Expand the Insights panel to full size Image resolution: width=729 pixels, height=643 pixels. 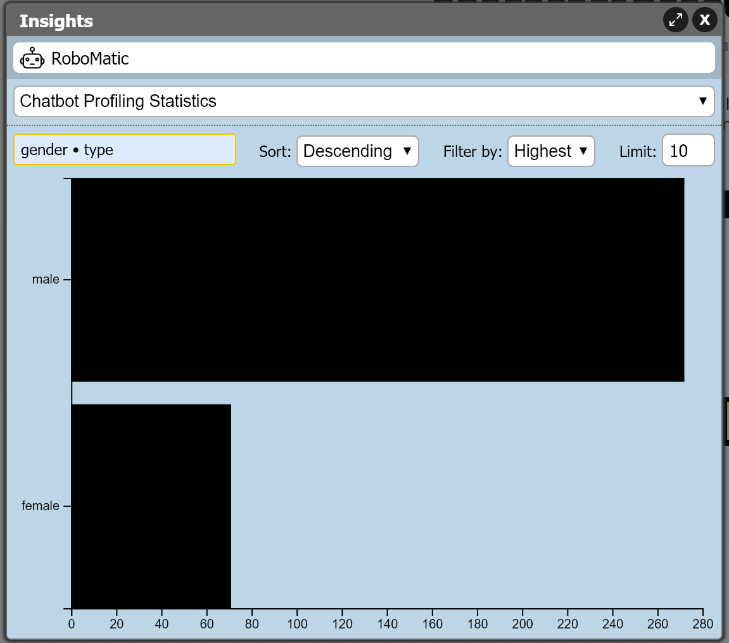pyautogui.click(x=676, y=20)
